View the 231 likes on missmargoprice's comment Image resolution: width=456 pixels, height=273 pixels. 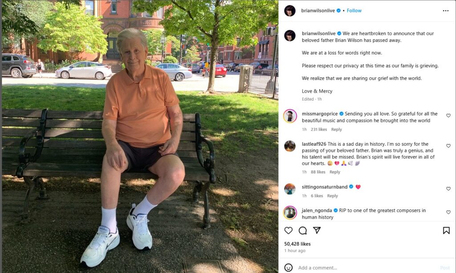pyautogui.click(x=319, y=130)
